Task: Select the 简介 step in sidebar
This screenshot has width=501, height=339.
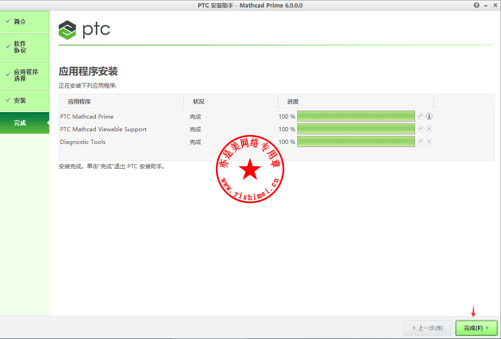Action: point(24,22)
